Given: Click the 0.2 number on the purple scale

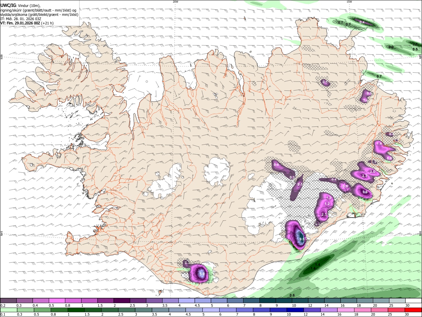Looking at the screenshot, I should [x=3, y=305].
